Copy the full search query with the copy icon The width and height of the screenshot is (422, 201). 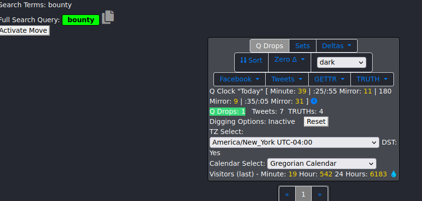108,17
